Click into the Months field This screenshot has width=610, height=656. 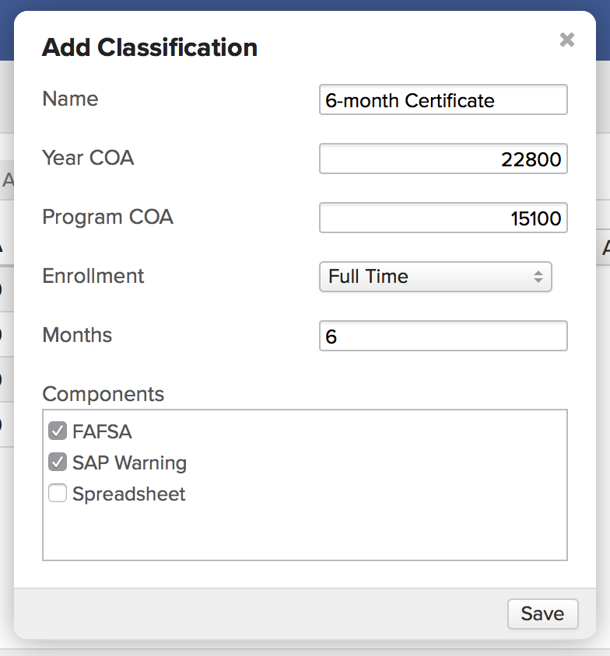[443, 337]
